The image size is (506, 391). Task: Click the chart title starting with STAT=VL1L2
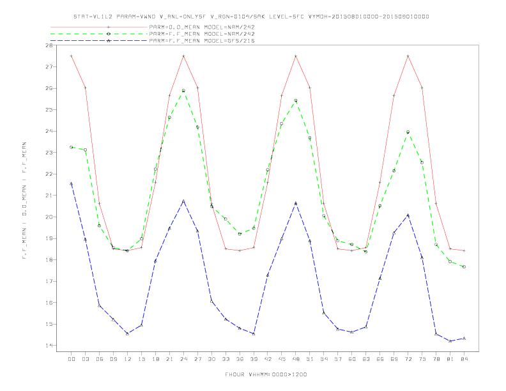click(251, 17)
